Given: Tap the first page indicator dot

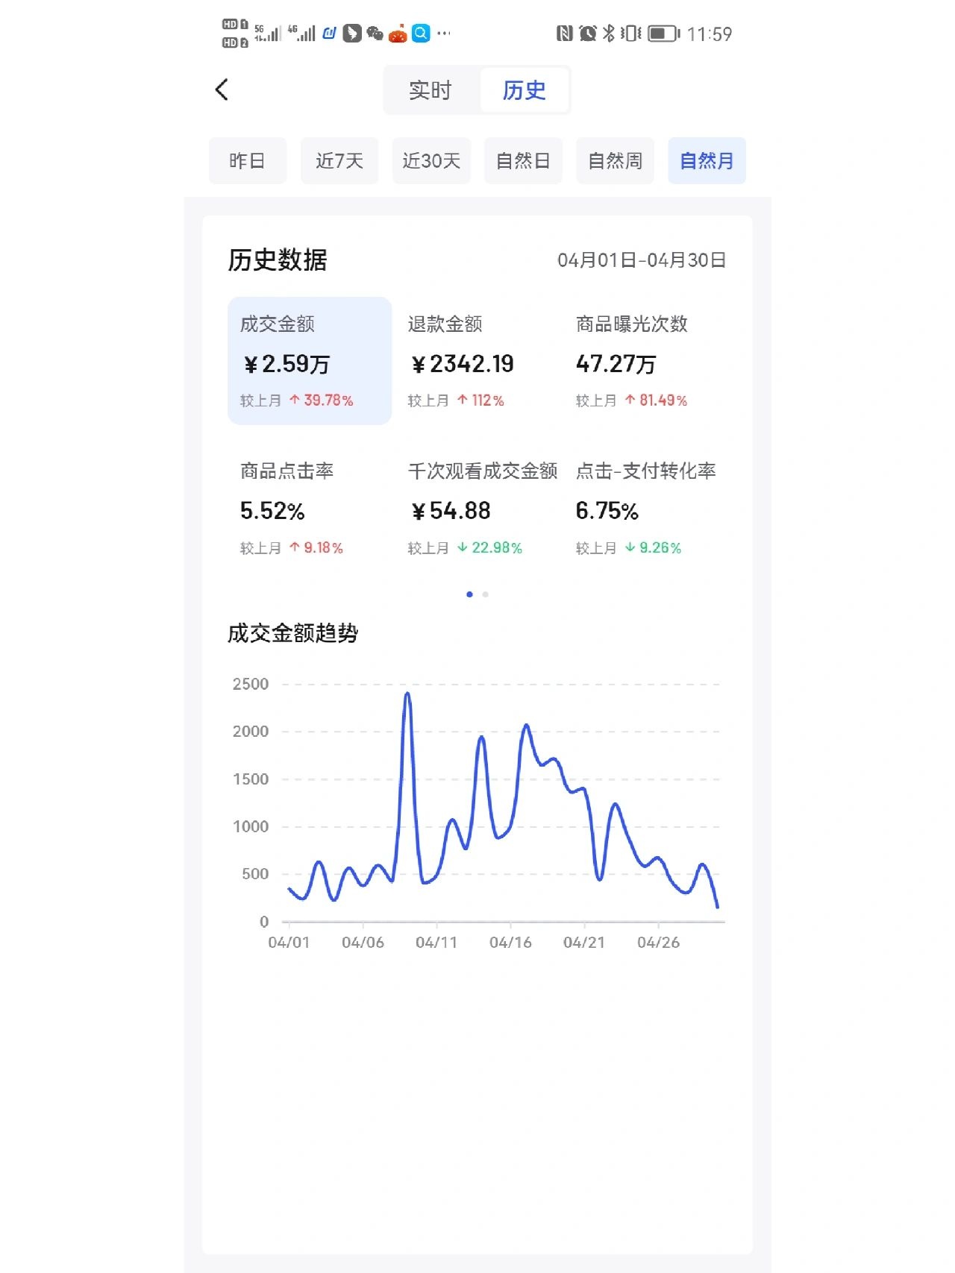Looking at the screenshot, I should pos(469,594).
